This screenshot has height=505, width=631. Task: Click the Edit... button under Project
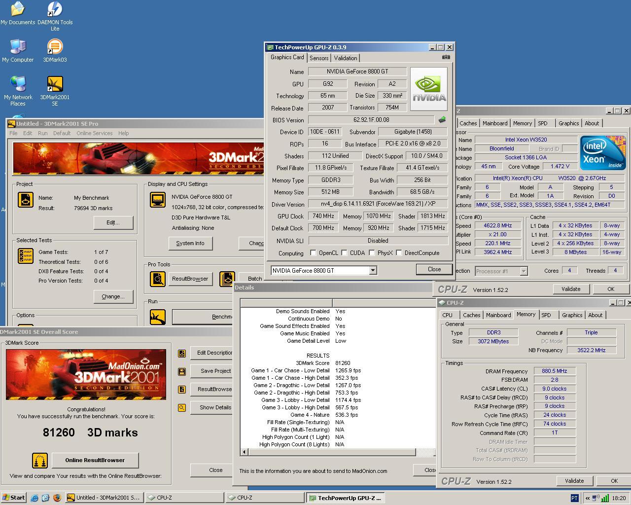pyautogui.click(x=113, y=222)
